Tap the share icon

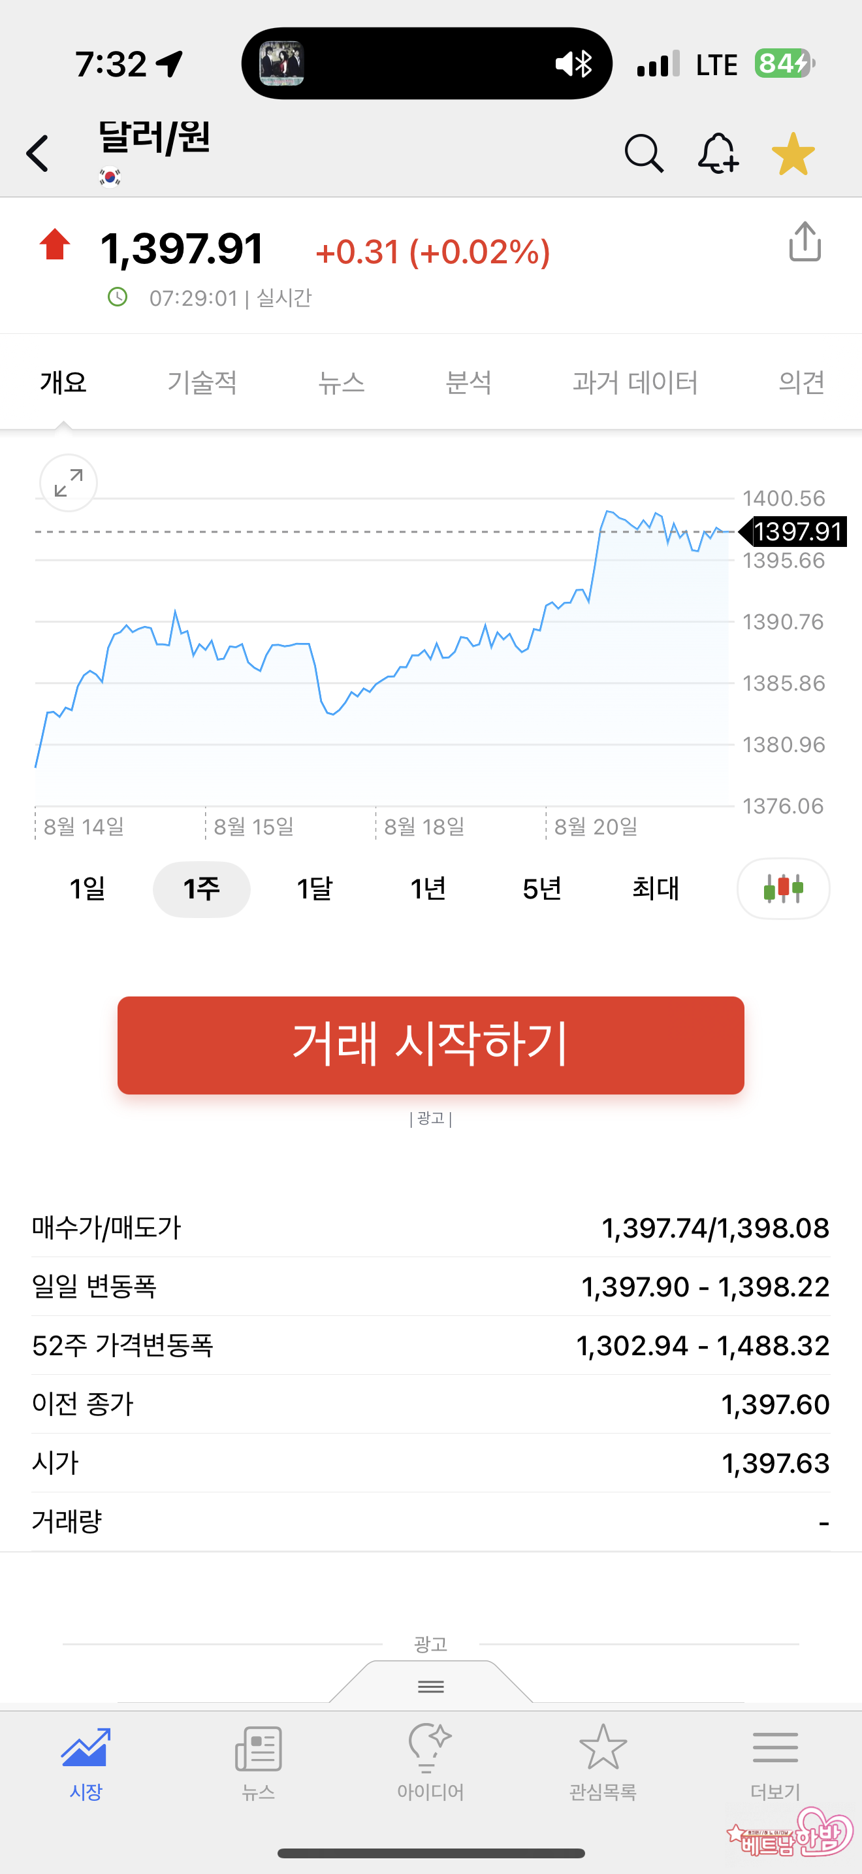click(x=805, y=242)
